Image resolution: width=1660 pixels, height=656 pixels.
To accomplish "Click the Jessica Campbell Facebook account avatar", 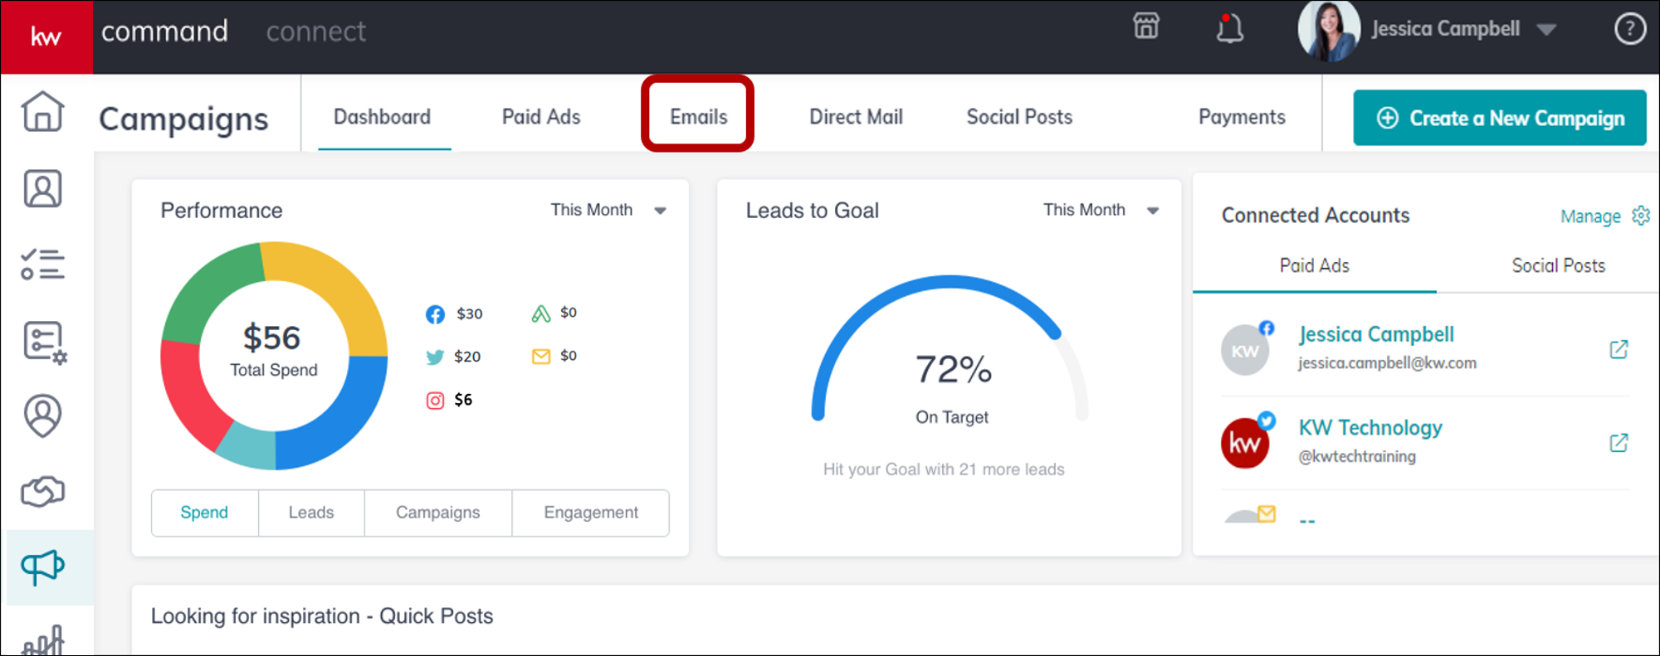I will (x=1245, y=350).
